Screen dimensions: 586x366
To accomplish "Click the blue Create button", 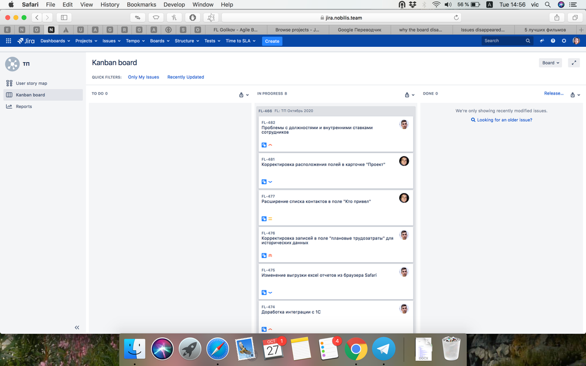I will click(x=272, y=41).
